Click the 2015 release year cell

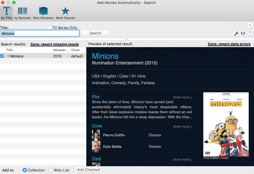[57, 56]
